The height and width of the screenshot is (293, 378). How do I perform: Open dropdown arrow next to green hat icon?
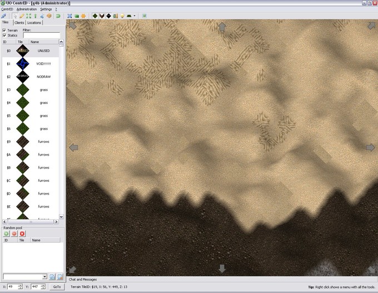[135, 16]
